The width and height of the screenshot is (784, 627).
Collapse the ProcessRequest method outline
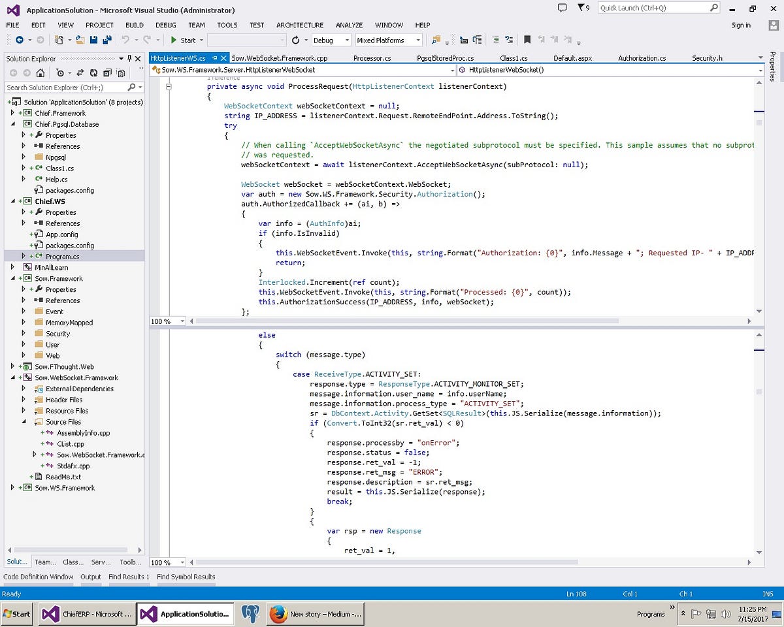pyautogui.click(x=169, y=86)
